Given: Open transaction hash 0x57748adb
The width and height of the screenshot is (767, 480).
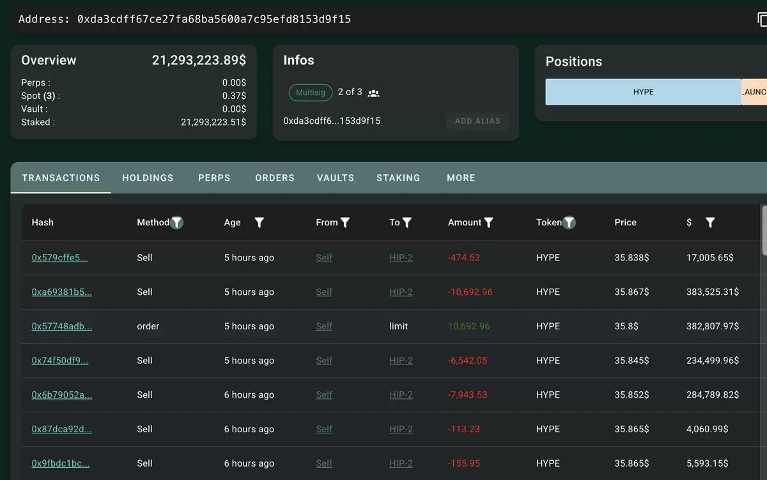Looking at the screenshot, I should [x=61, y=326].
